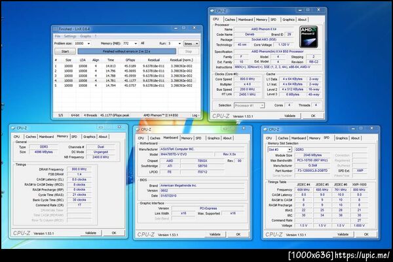Image resolution: width=393 pixels, height=262 pixels.
Task: Click the CPU-Z icon in the Memory window title bar
Action: pyautogui.click(x=13, y=128)
